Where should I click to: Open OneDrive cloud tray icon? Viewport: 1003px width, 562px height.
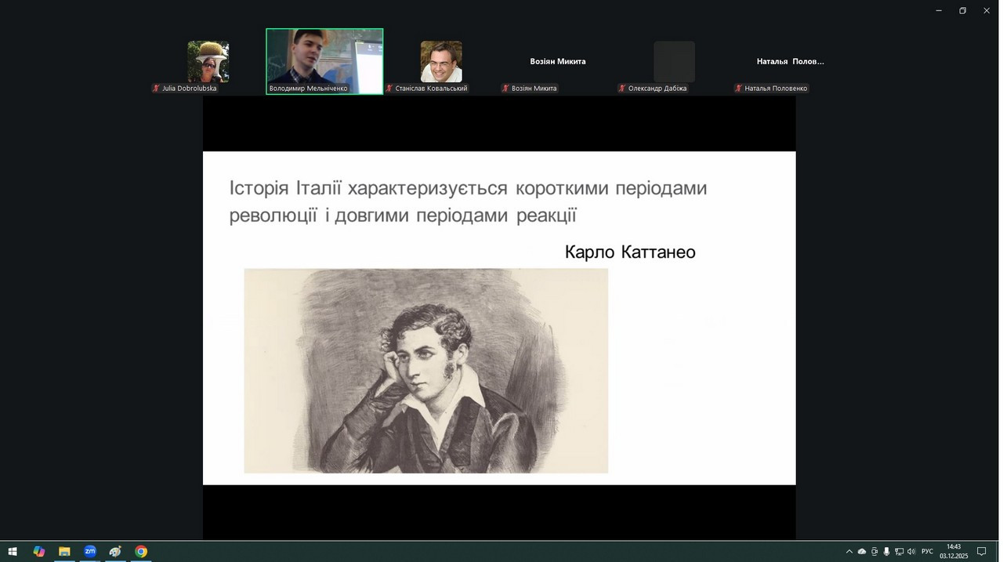pos(862,552)
